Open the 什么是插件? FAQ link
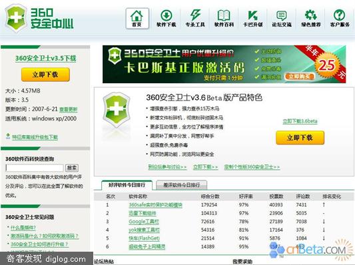Screen dimensions: 355x265 coord(23,228)
